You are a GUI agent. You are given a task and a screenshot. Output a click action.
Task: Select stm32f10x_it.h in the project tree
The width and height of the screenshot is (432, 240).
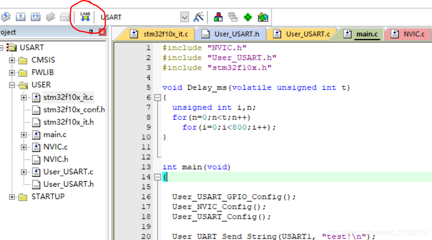(x=68, y=122)
